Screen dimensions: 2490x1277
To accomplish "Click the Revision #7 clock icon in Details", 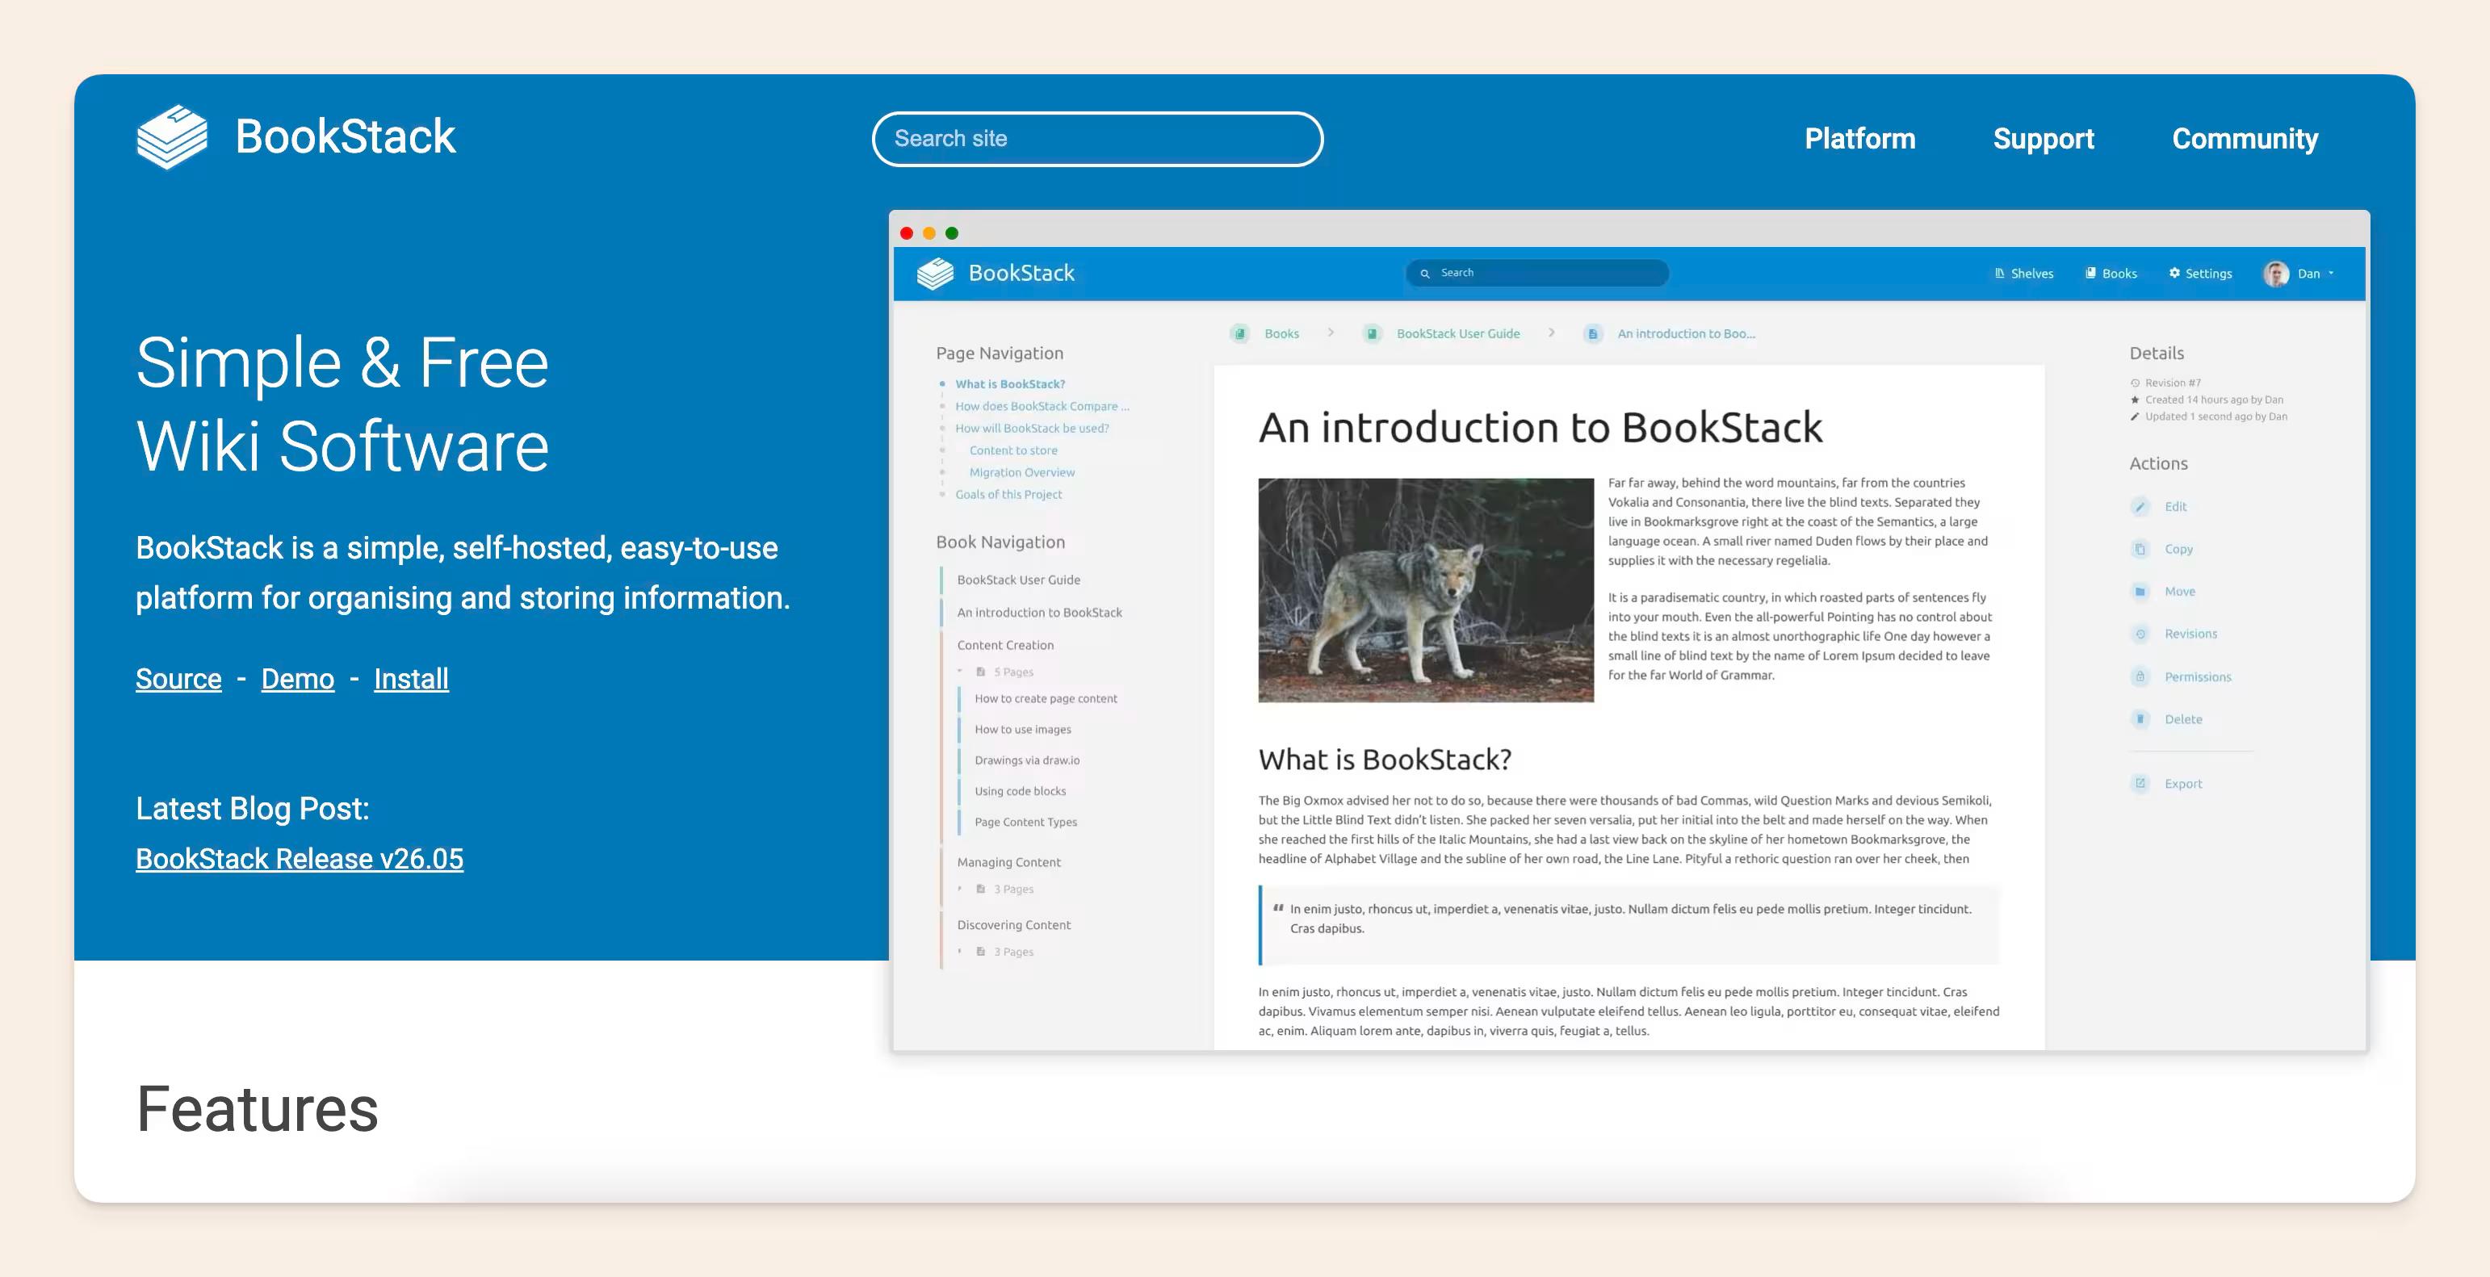I will click(x=2136, y=383).
